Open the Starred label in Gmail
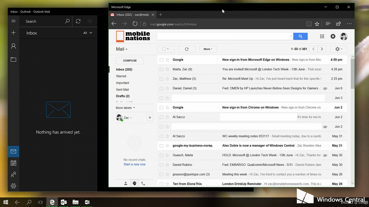 click(121, 76)
